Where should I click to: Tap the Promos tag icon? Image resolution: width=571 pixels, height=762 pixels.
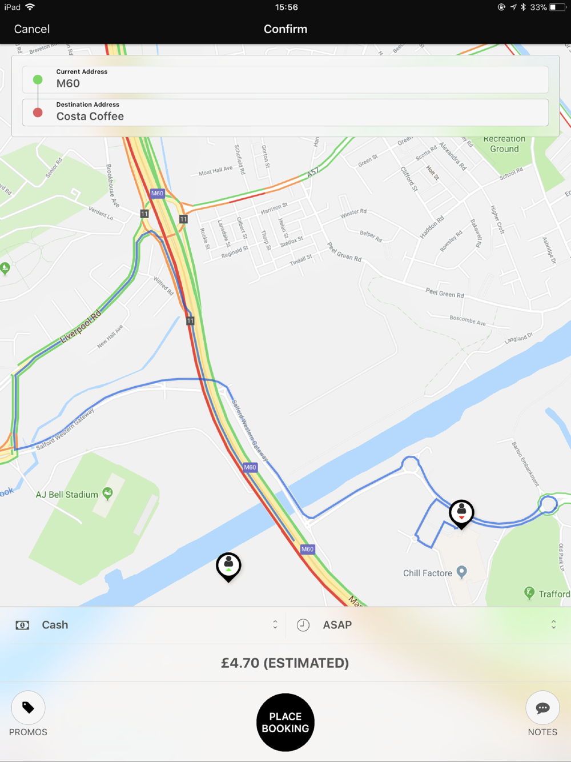28,708
